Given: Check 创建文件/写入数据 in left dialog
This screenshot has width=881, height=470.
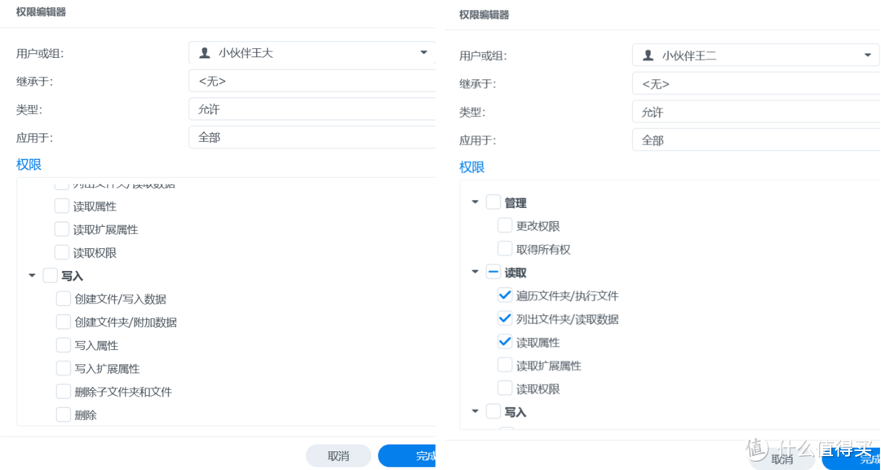Looking at the screenshot, I should pyautogui.click(x=63, y=298).
